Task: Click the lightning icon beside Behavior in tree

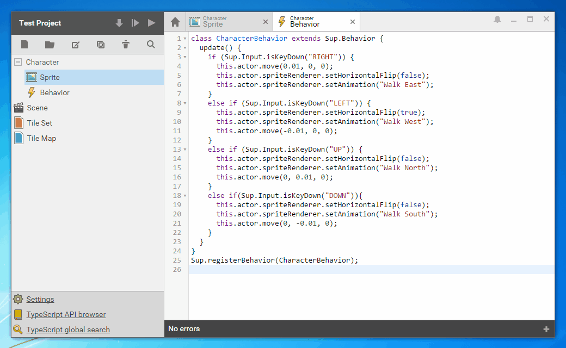Action: point(32,92)
